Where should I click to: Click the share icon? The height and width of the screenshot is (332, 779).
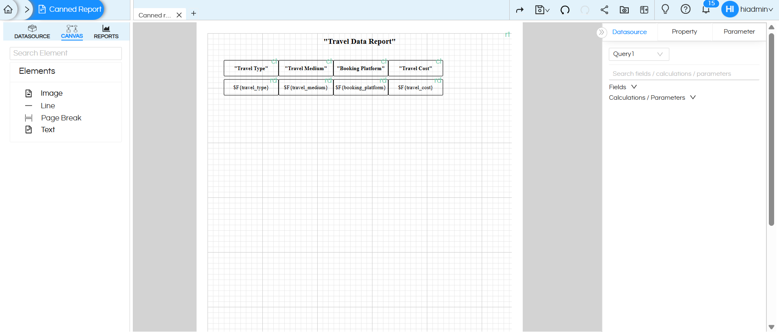point(604,10)
